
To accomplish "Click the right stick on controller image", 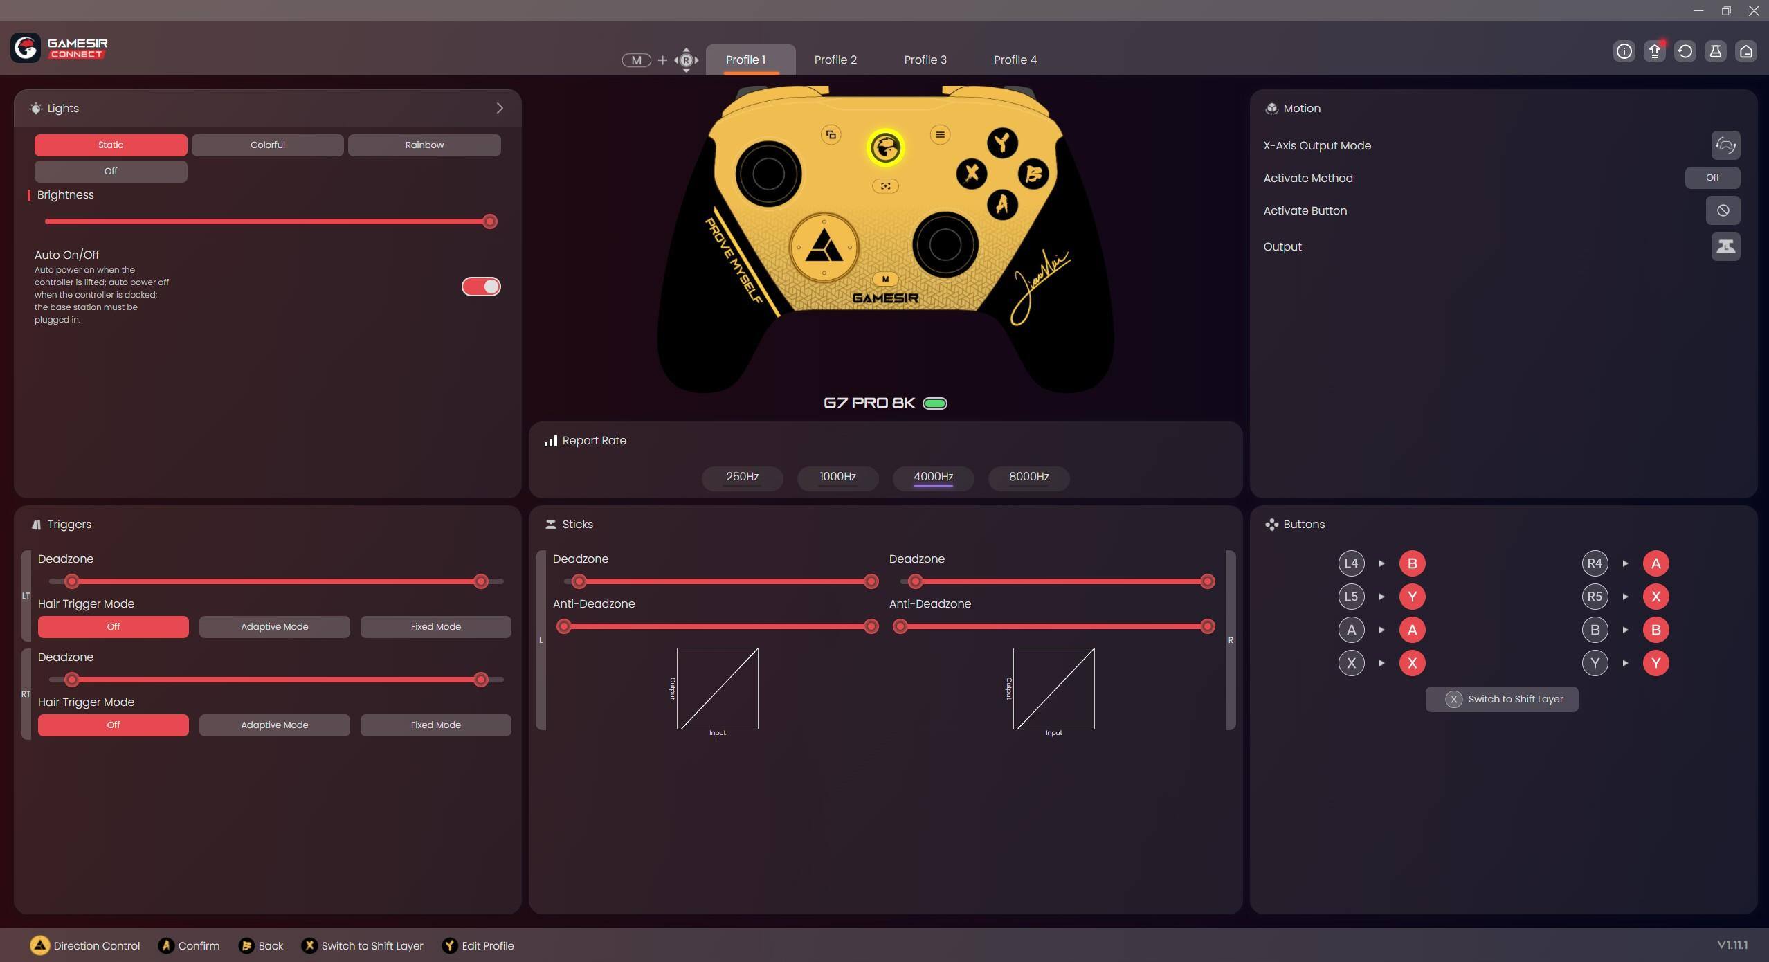I will [x=945, y=244].
